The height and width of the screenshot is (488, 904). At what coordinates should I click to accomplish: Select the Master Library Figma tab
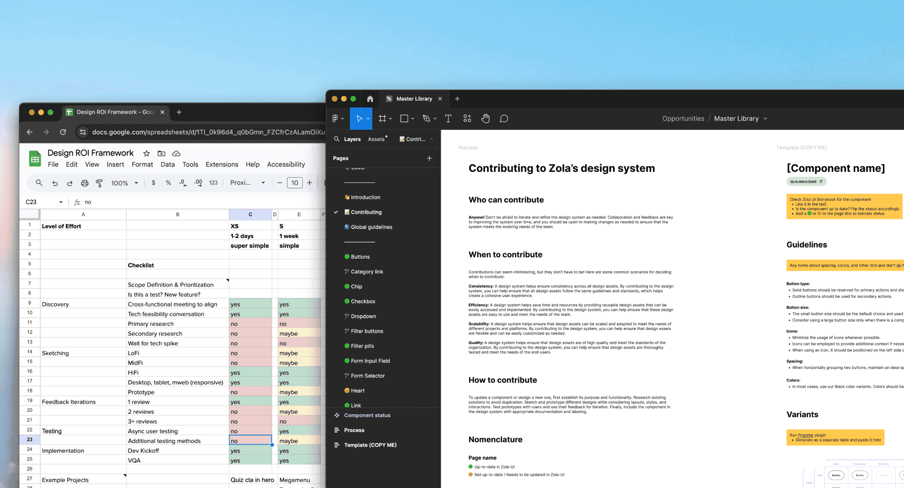pos(414,99)
